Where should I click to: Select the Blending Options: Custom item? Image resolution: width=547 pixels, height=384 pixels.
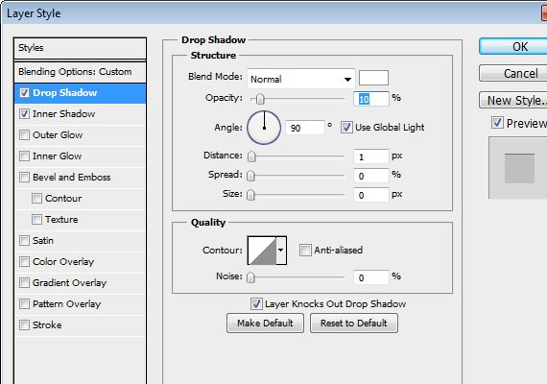pos(81,72)
